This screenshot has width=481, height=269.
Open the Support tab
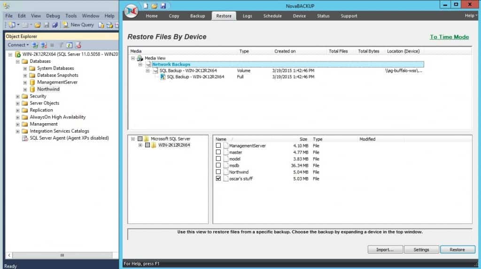[x=349, y=16]
